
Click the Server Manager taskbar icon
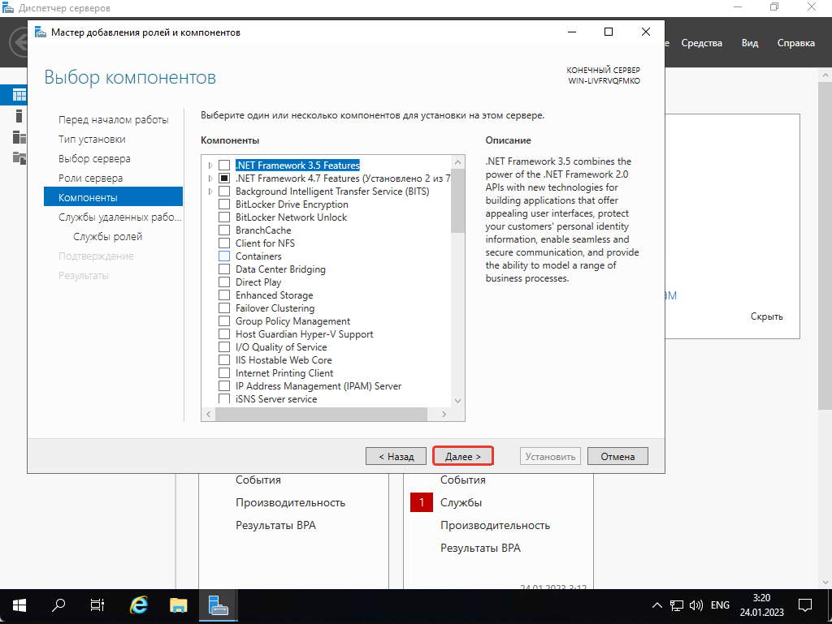pos(218,605)
